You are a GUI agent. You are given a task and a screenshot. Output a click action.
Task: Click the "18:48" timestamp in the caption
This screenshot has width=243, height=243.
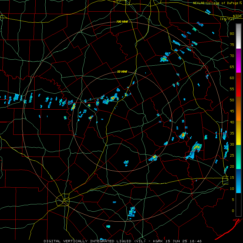click(x=196, y=241)
